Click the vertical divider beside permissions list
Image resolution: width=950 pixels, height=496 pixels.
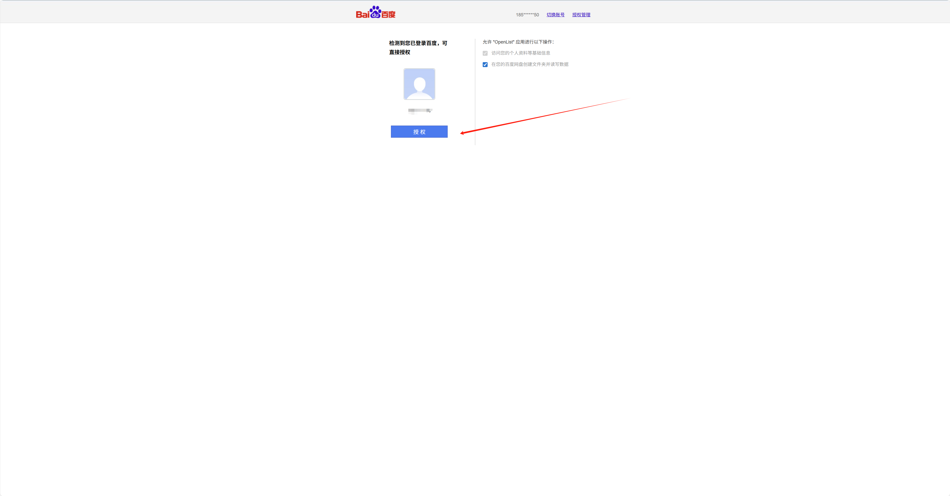coord(475,92)
